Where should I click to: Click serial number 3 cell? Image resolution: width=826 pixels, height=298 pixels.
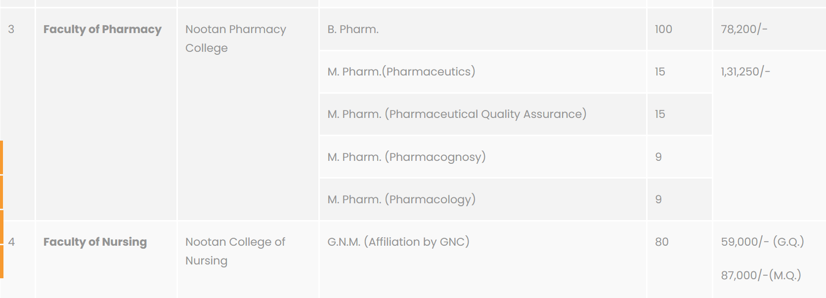[x=11, y=30]
